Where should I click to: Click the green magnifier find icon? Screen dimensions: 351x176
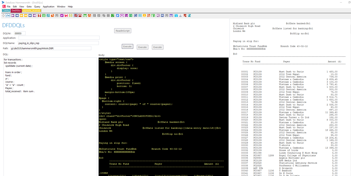click(x=112, y=16)
